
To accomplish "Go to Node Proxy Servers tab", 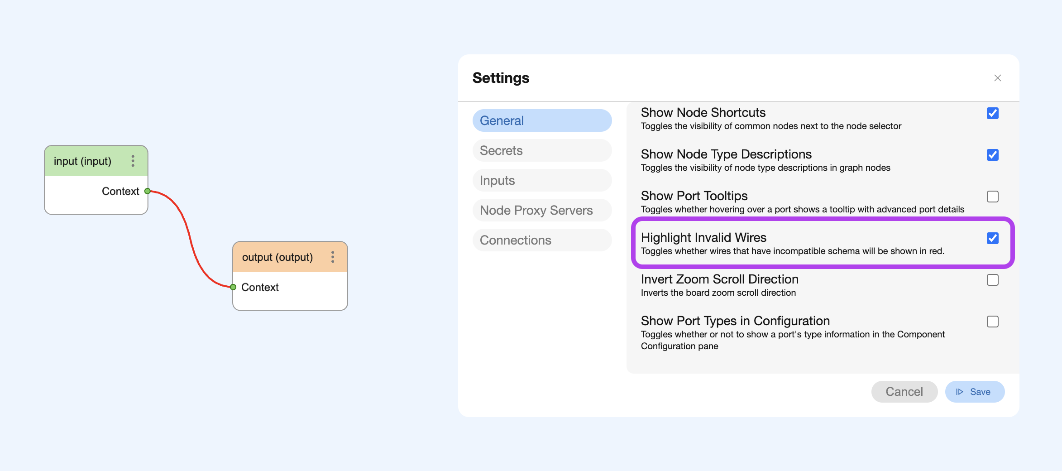I will (542, 210).
